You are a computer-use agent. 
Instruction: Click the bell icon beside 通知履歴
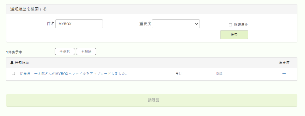tap(12, 63)
